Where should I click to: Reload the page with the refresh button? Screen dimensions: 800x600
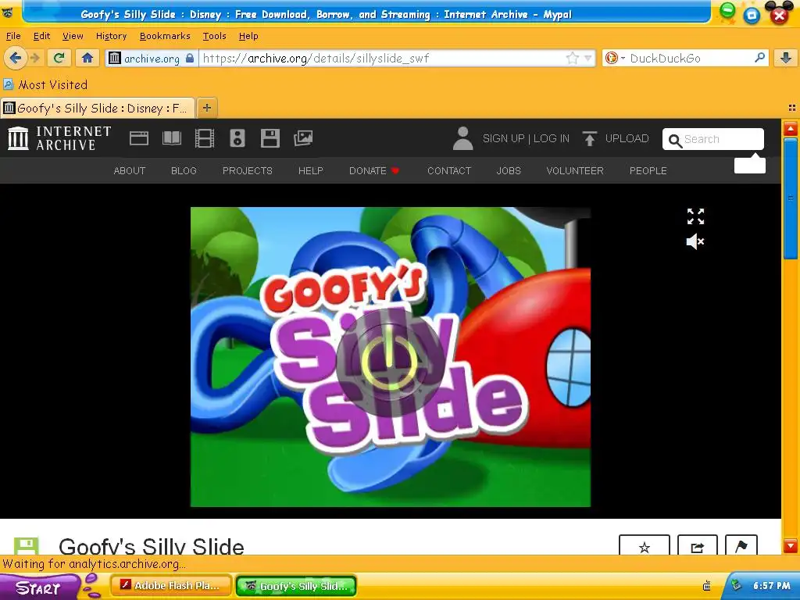click(x=59, y=58)
